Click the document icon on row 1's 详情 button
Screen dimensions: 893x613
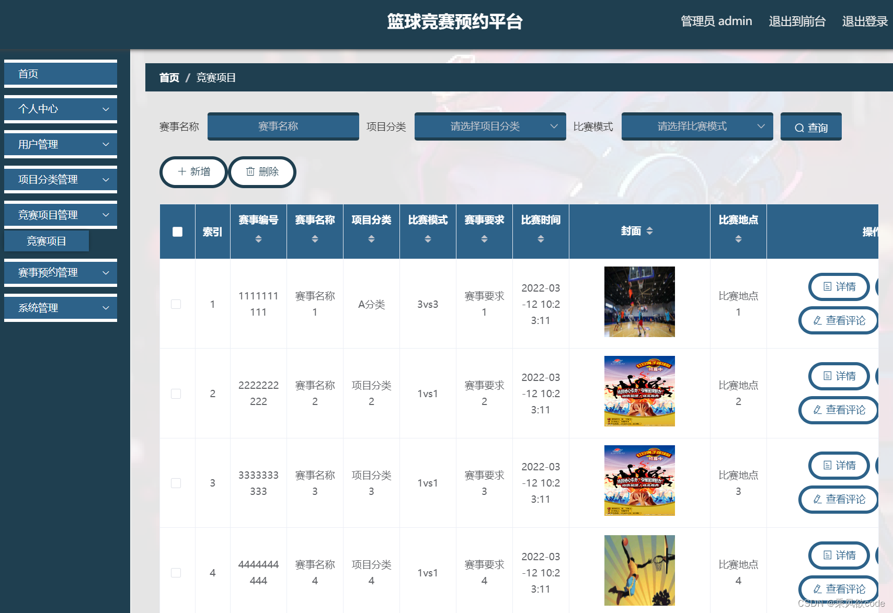(827, 287)
